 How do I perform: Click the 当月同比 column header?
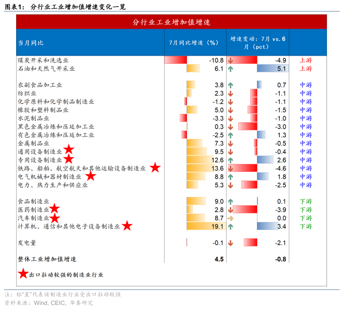click(31, 43)
